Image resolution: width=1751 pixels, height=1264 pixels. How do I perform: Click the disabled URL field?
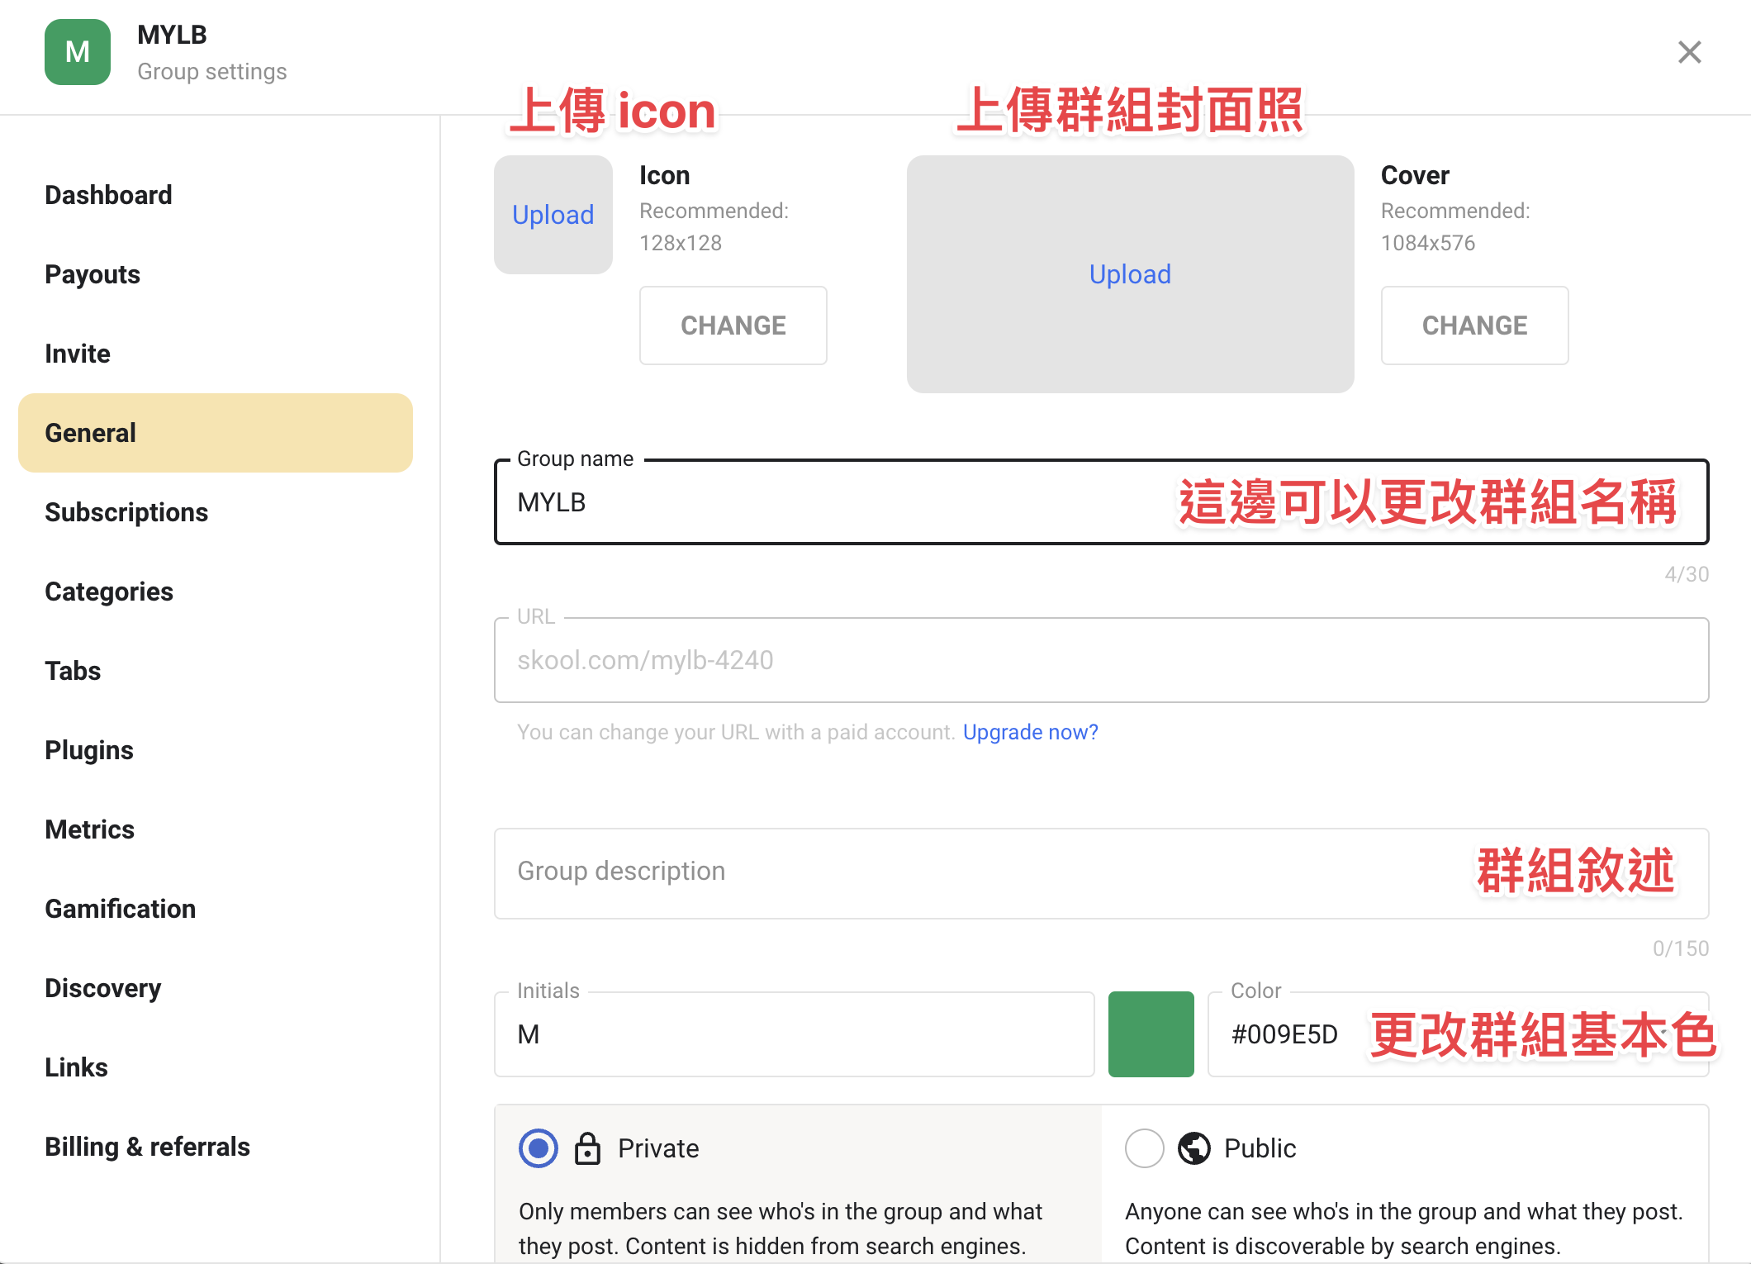coord(1102,660)
